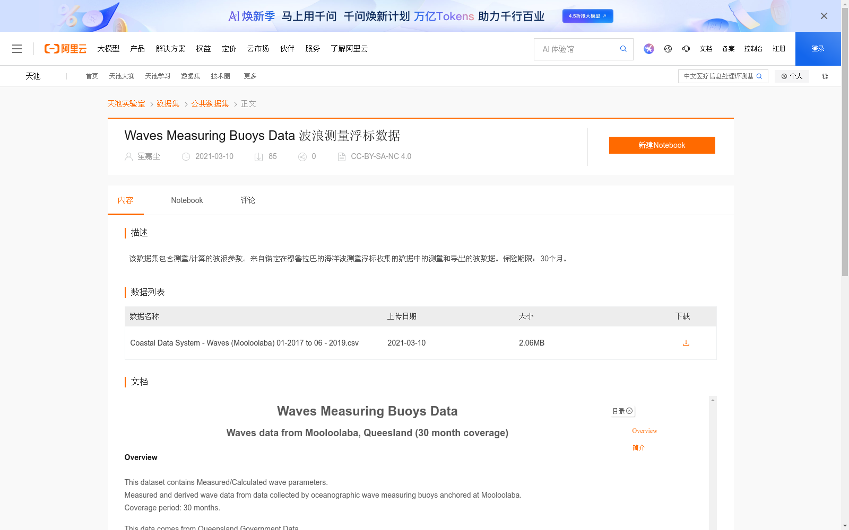The height and width of the screenshot is (530, 849).
Task: Expand the 更多 menu in Tianchi nav
Action: pos(250,76)
